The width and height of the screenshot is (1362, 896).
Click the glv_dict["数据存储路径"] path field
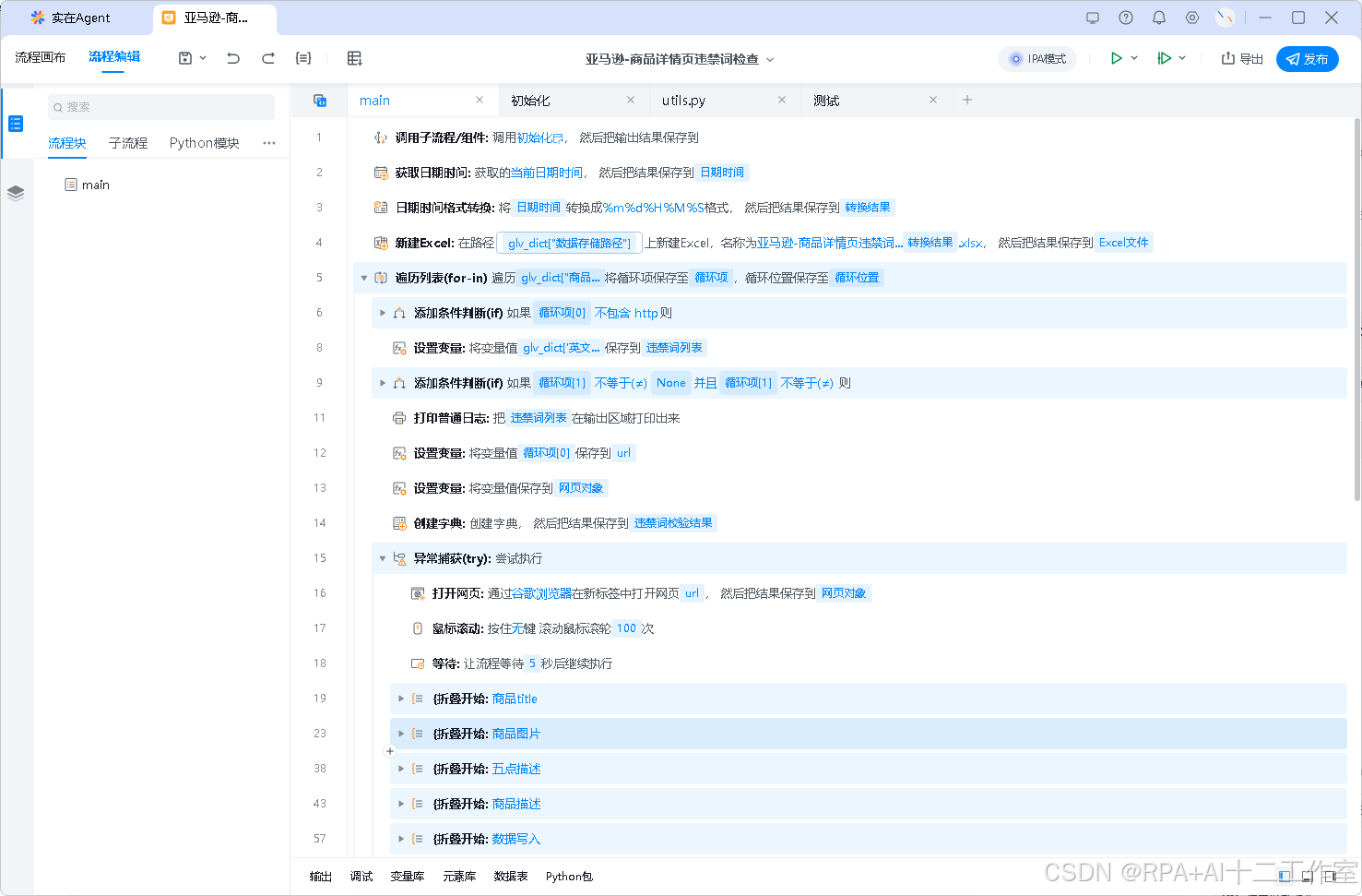point(569,243)
